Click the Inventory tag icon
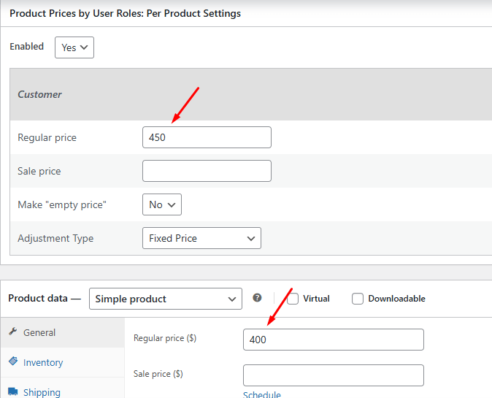 click(13, 362)
